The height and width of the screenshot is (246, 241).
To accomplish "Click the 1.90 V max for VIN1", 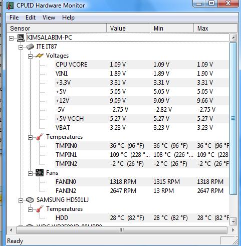I will coord(205,74).
